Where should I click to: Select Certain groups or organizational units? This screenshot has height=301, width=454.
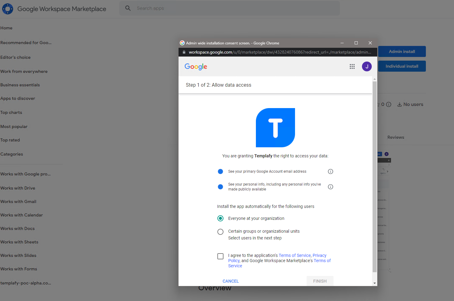(220, 231)
